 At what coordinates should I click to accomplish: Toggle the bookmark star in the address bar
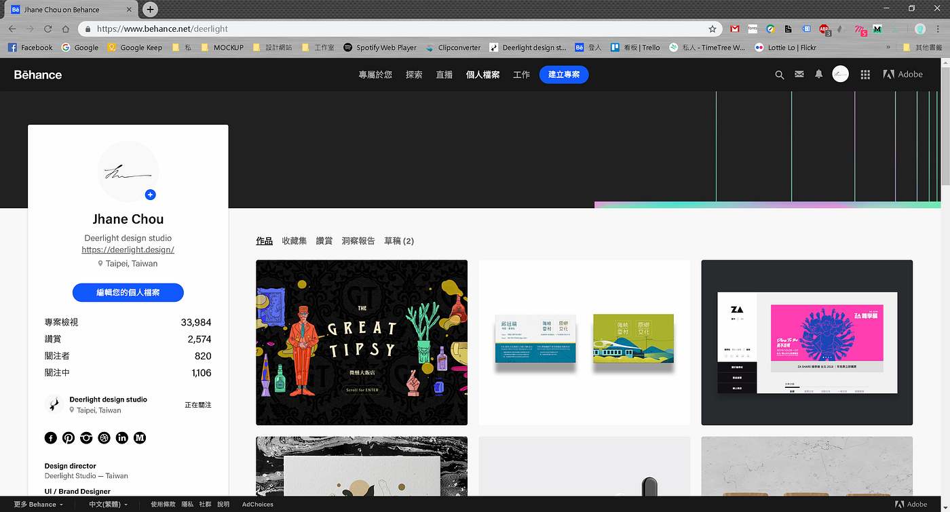click(x=712, y=29)
